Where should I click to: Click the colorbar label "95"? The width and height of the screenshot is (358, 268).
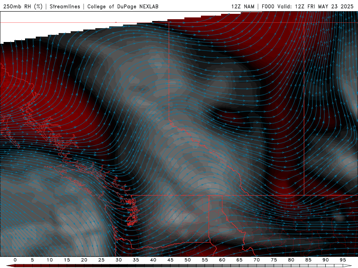(x=342, y=260)
